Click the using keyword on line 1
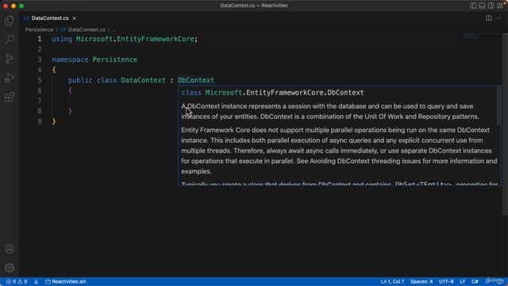 pyautogui.click(x=62, y=39)
